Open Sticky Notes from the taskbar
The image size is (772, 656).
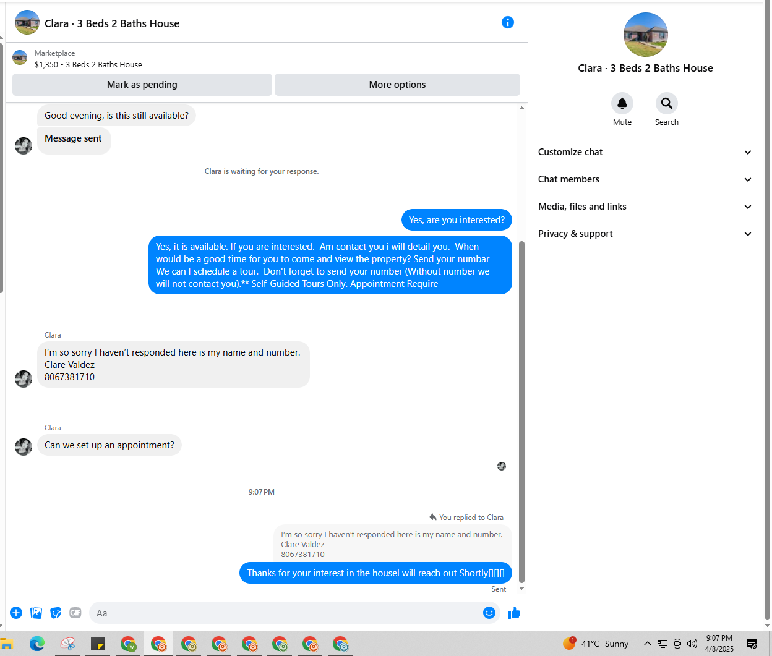tap(98, 644)
